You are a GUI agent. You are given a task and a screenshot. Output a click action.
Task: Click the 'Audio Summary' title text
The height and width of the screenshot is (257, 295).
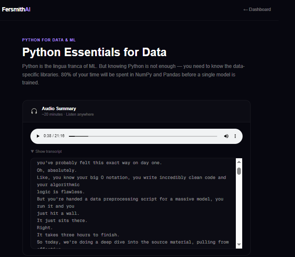pos(59,108)
